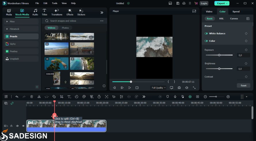Screen dimensions: 256x141
Task: Open the Edit menu
Action: pyautogui.click(x=45, y=3)
